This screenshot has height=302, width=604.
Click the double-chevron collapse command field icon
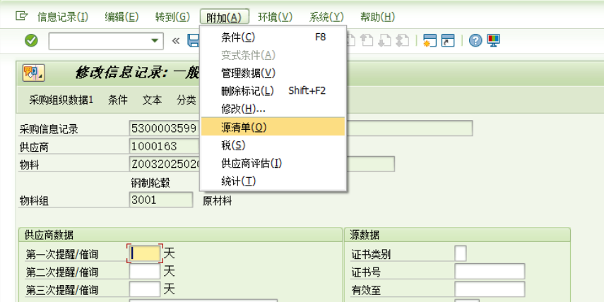pos(175,40)
